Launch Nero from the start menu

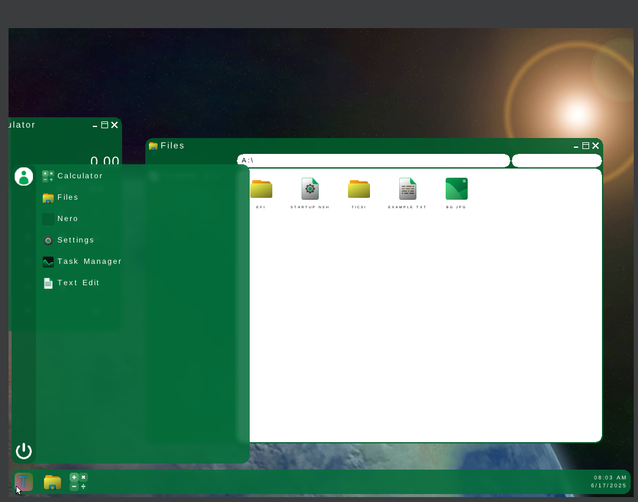[67, 219]
